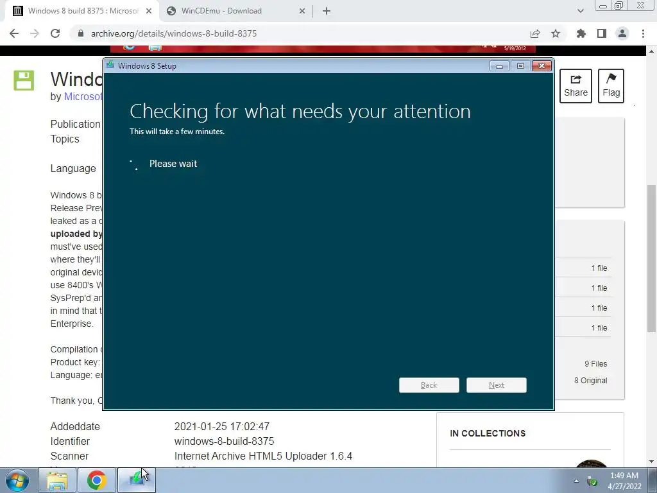Click 'Checking for what needs your attention' heading
This screenshot has width=657, height=493.
[x=300, y=112]
